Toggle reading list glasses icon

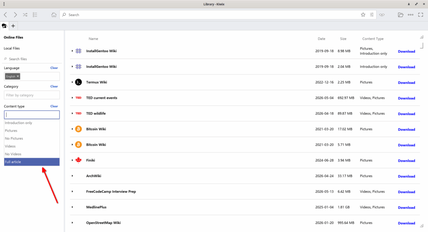point(382,15)
